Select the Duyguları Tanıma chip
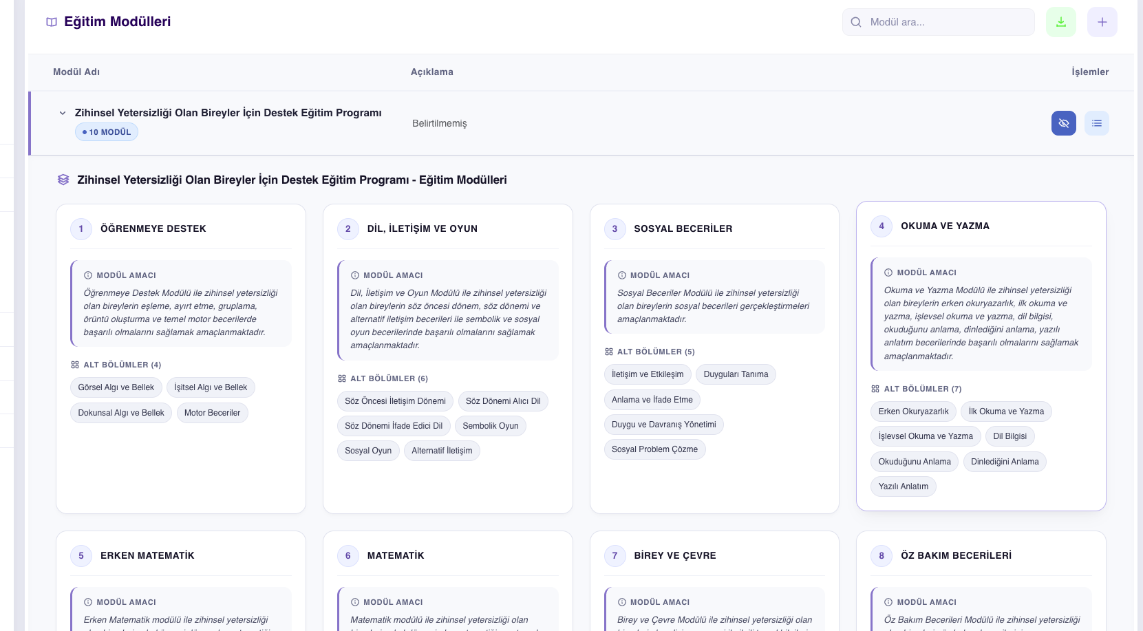 [736, 374]
